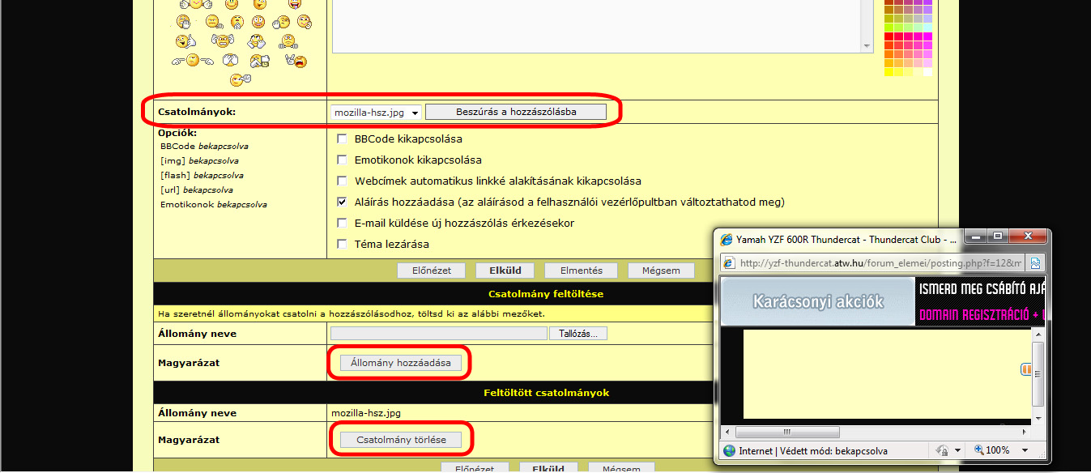Click the Feltöltött csatolmányok section header

pos(546,393)
